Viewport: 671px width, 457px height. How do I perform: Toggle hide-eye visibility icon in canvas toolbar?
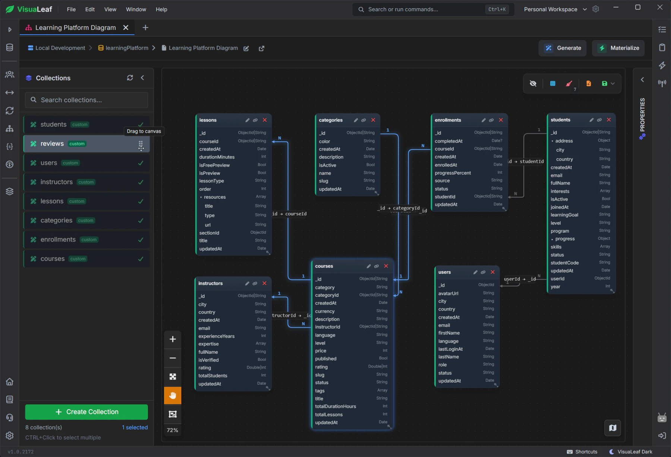(x=533, y=83)
